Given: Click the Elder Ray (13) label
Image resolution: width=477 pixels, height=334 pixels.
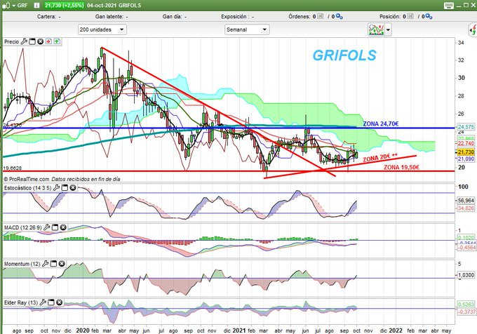Looking at the screenshot, I should [21, 302].
